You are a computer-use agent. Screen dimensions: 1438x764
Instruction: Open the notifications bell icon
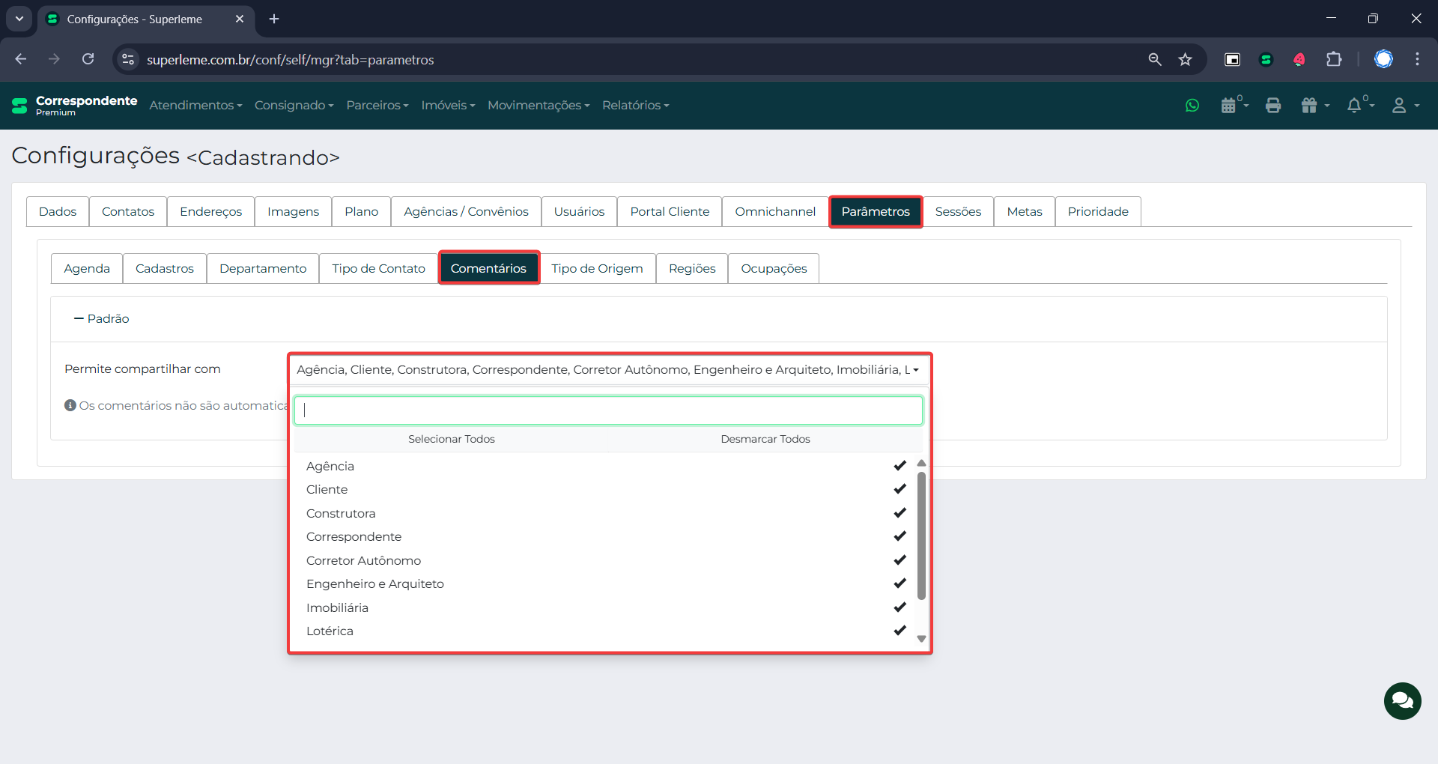(1354, 106)
